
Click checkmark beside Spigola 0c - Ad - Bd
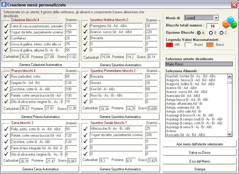tap(6, 82)
